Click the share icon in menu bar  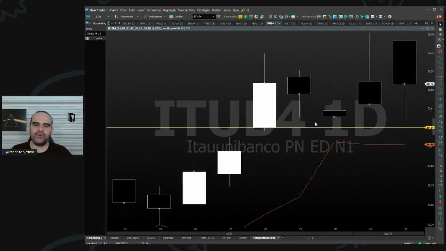coord(248,10)
